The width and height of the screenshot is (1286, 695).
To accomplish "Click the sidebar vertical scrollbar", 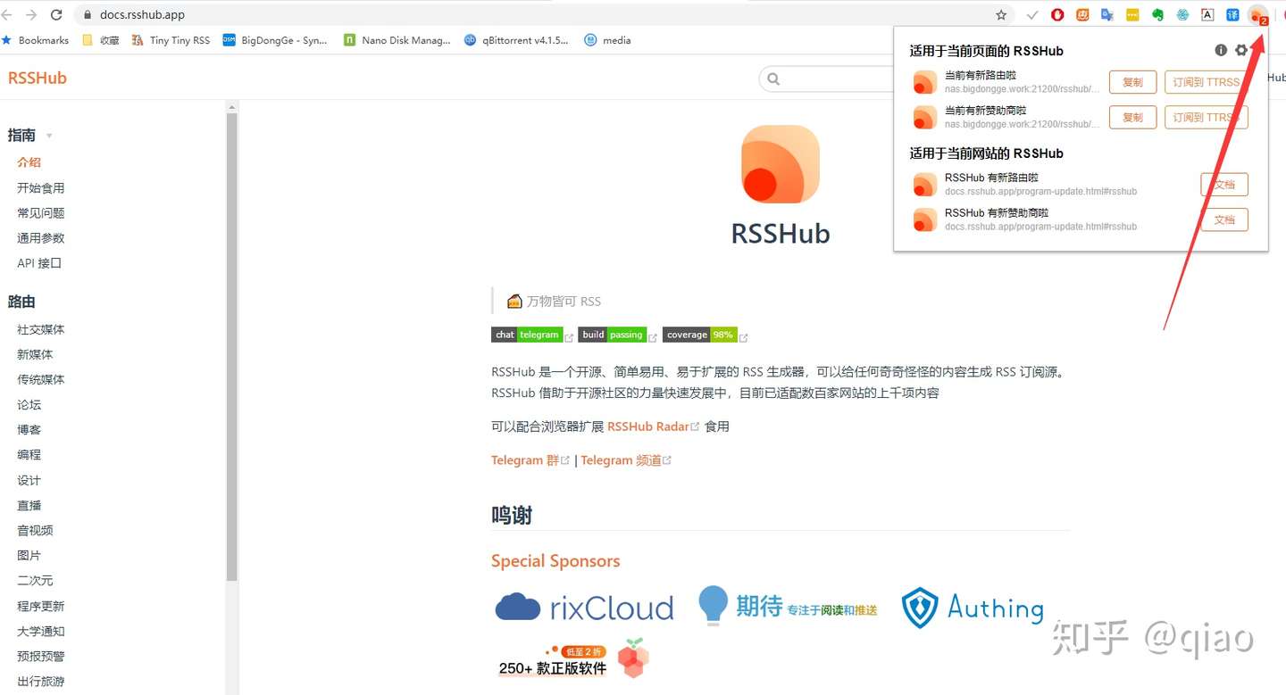I will click(232, 348).
